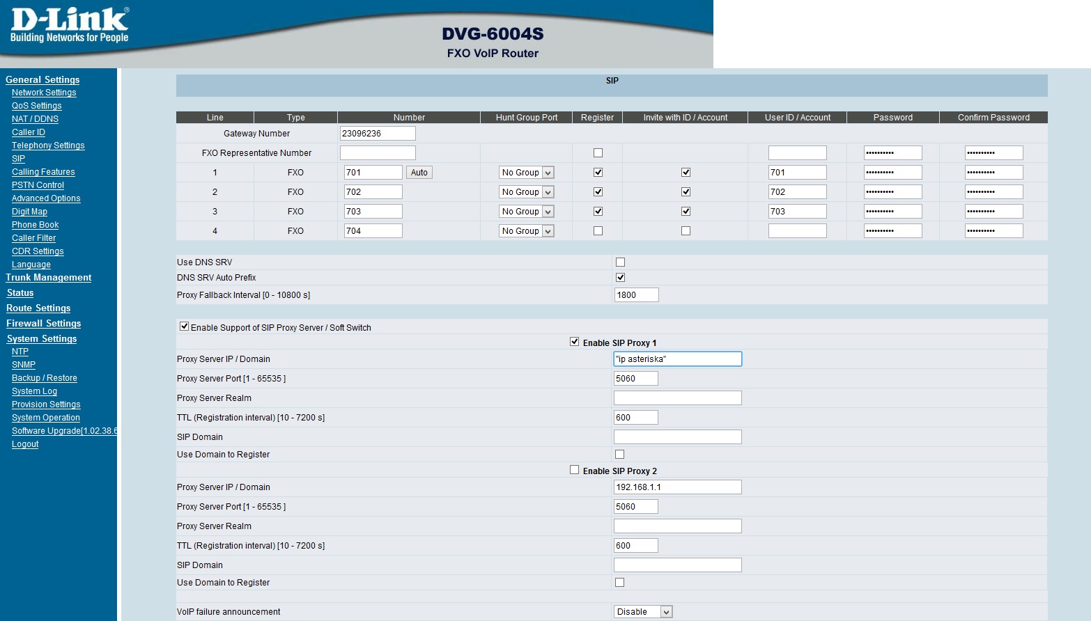The height and width of the screenshot is (621, 1091).
Task: Click the Gateway Number input field
Action: coord(377,134)
